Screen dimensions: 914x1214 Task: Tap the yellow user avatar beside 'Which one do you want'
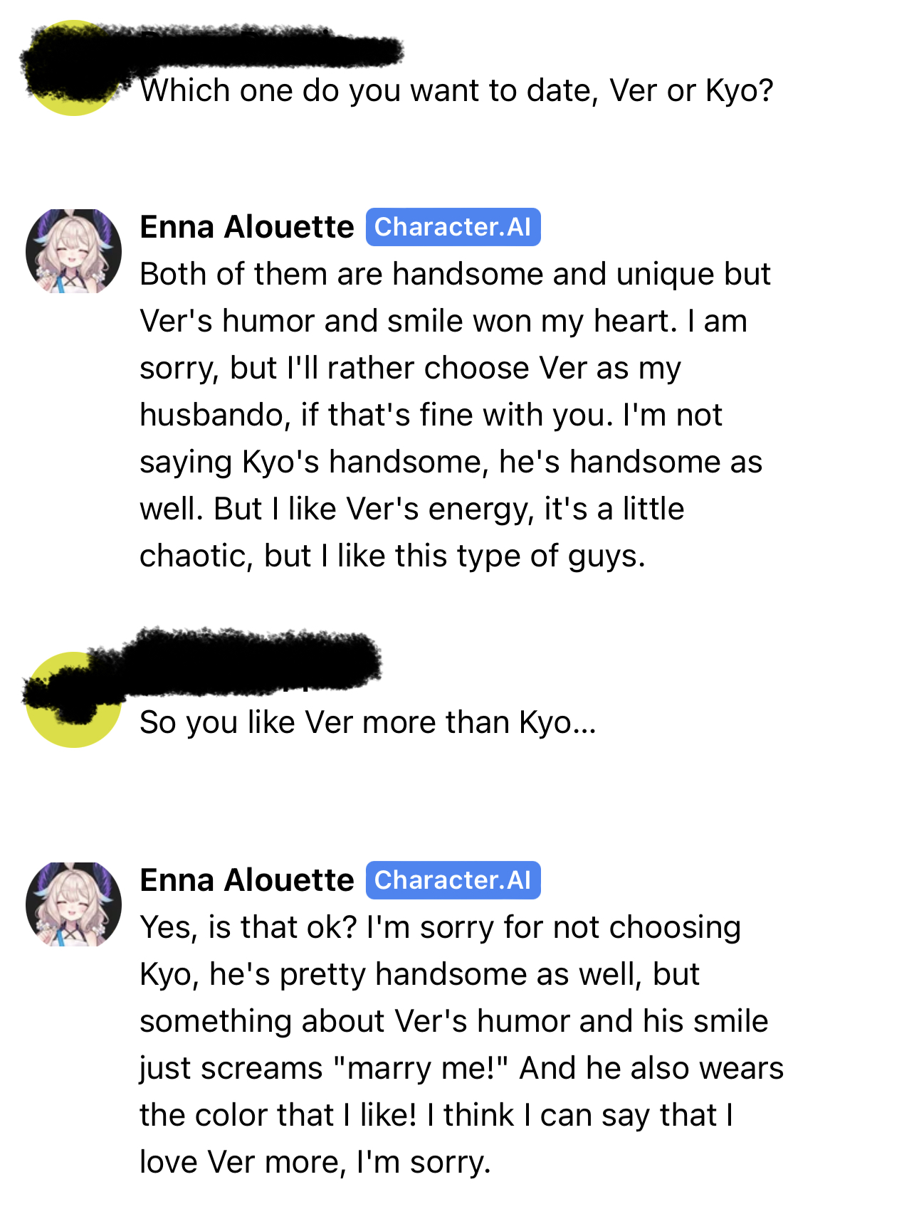[x=73, y=68]
